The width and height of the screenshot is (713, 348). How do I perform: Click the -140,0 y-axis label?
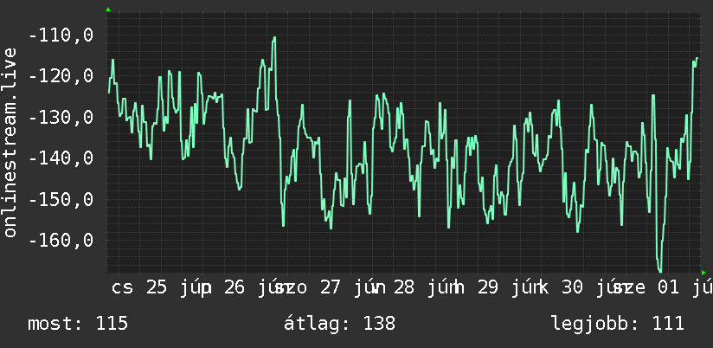tap(61, 158)
